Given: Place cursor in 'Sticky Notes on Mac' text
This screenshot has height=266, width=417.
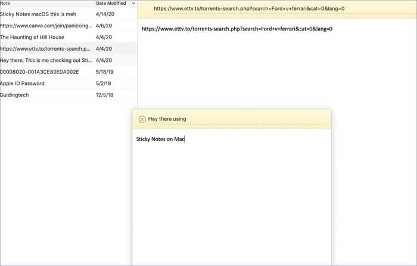Looking at the screenshot, I should [161, 139].
